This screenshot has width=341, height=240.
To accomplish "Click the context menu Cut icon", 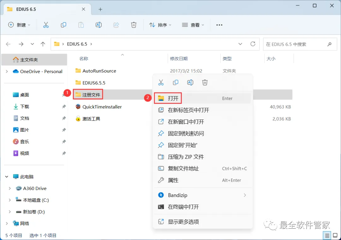I will tap(161, 83).
